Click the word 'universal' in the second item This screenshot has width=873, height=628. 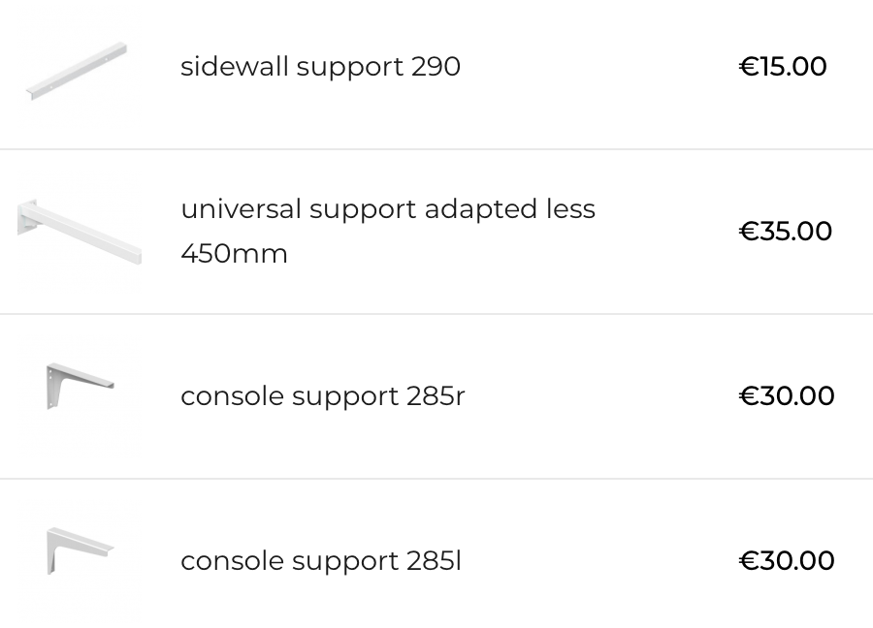(x=241, y=209)
